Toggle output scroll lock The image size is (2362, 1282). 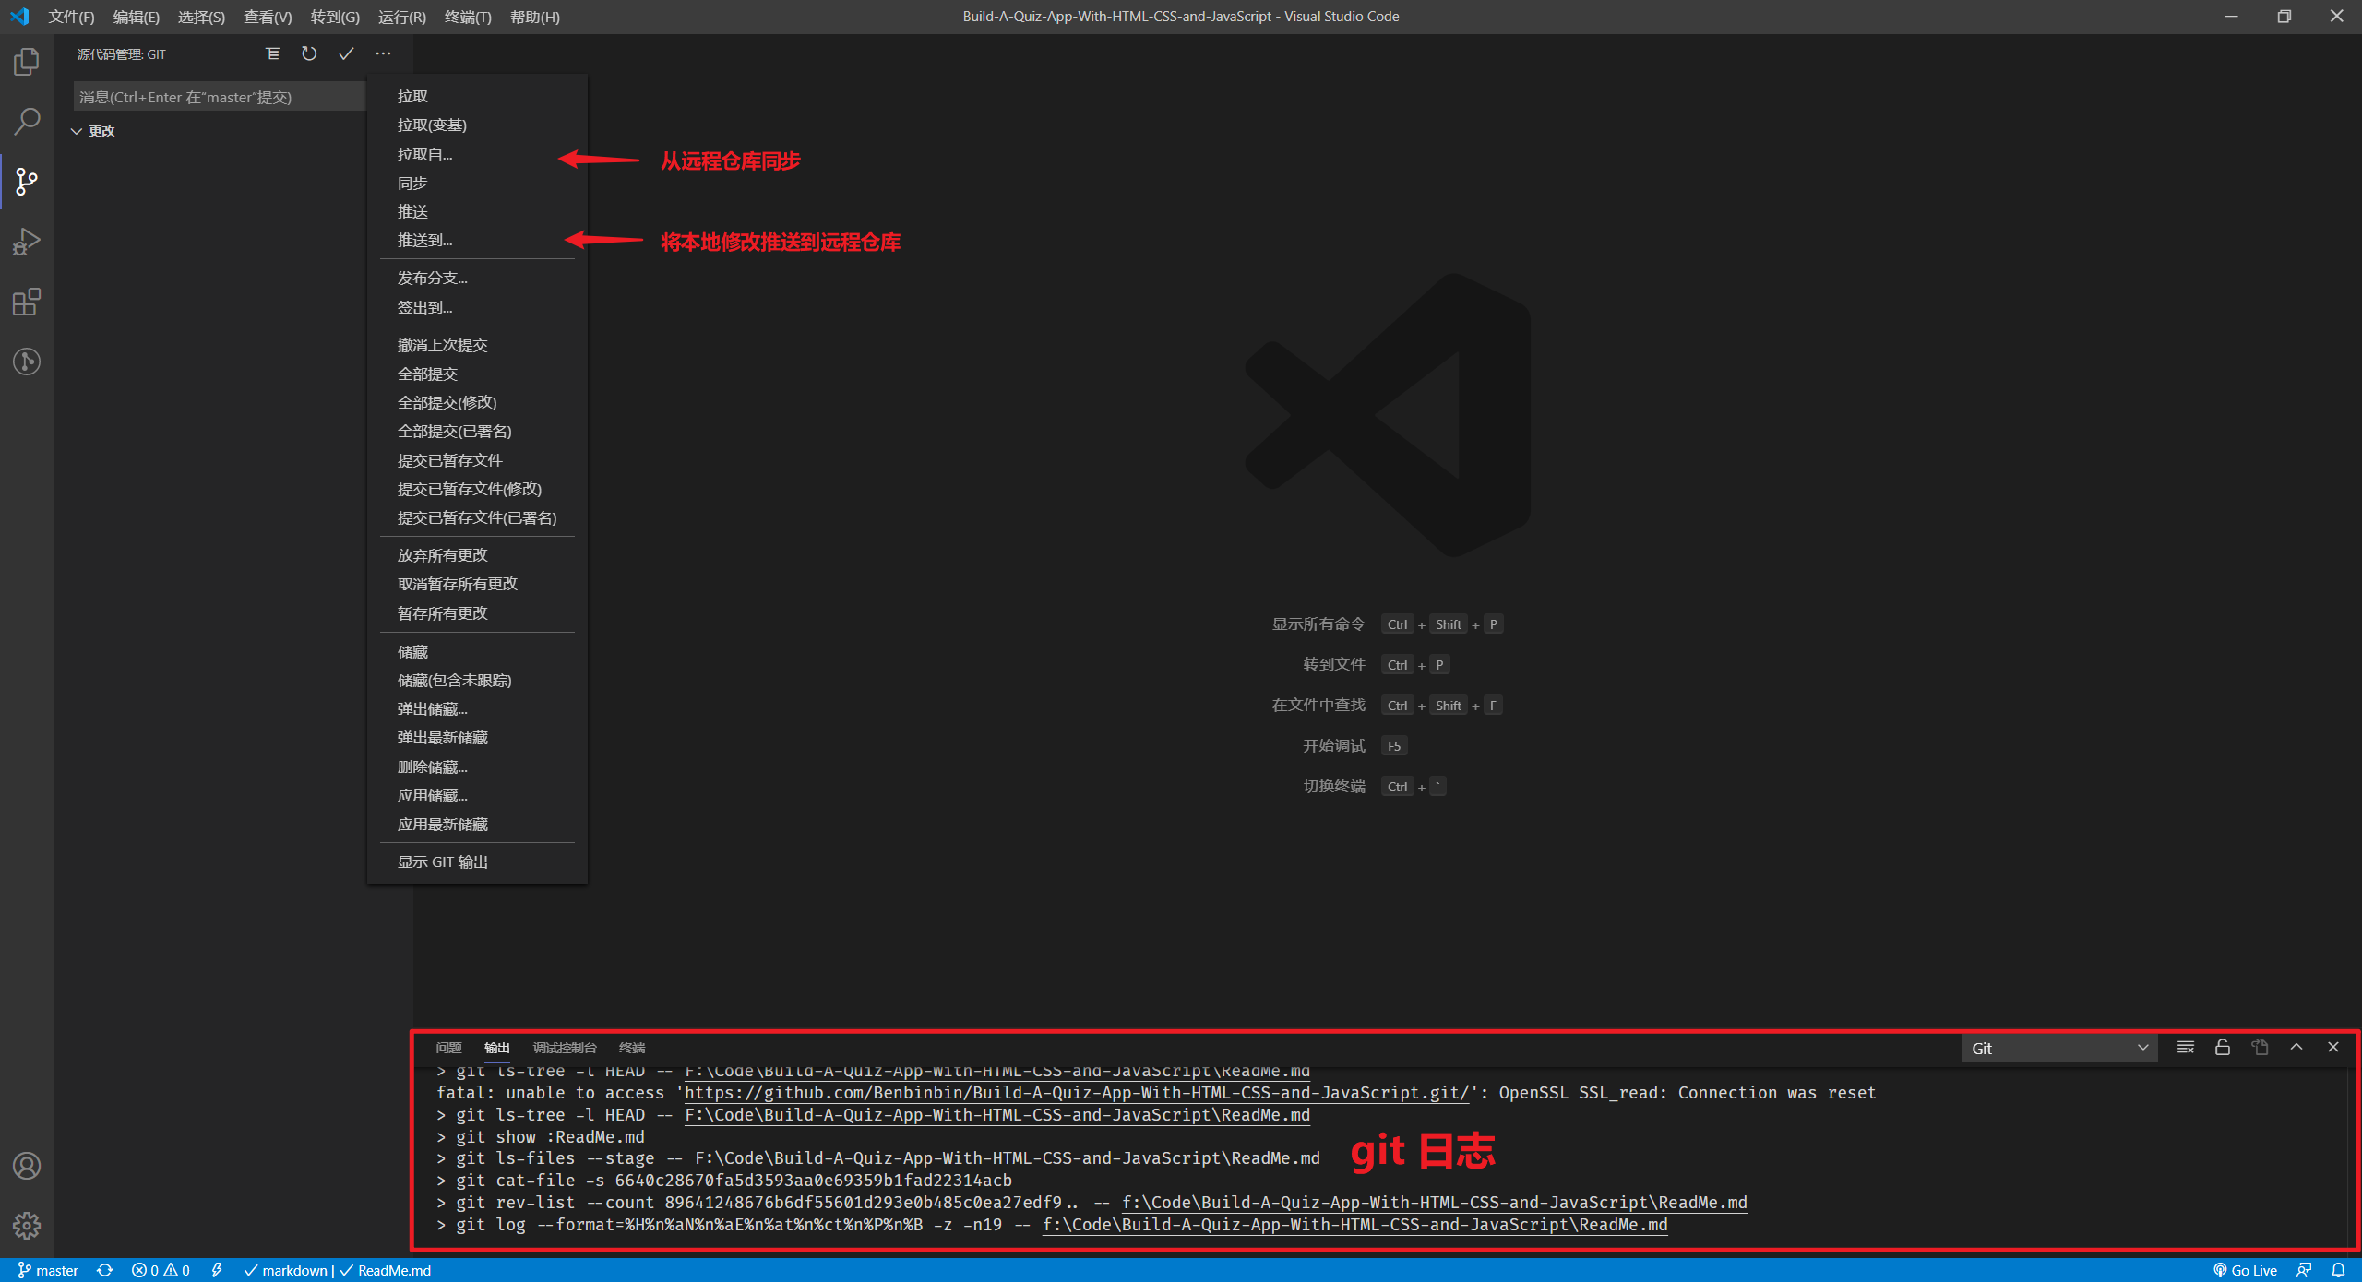click(2223, 1048)
